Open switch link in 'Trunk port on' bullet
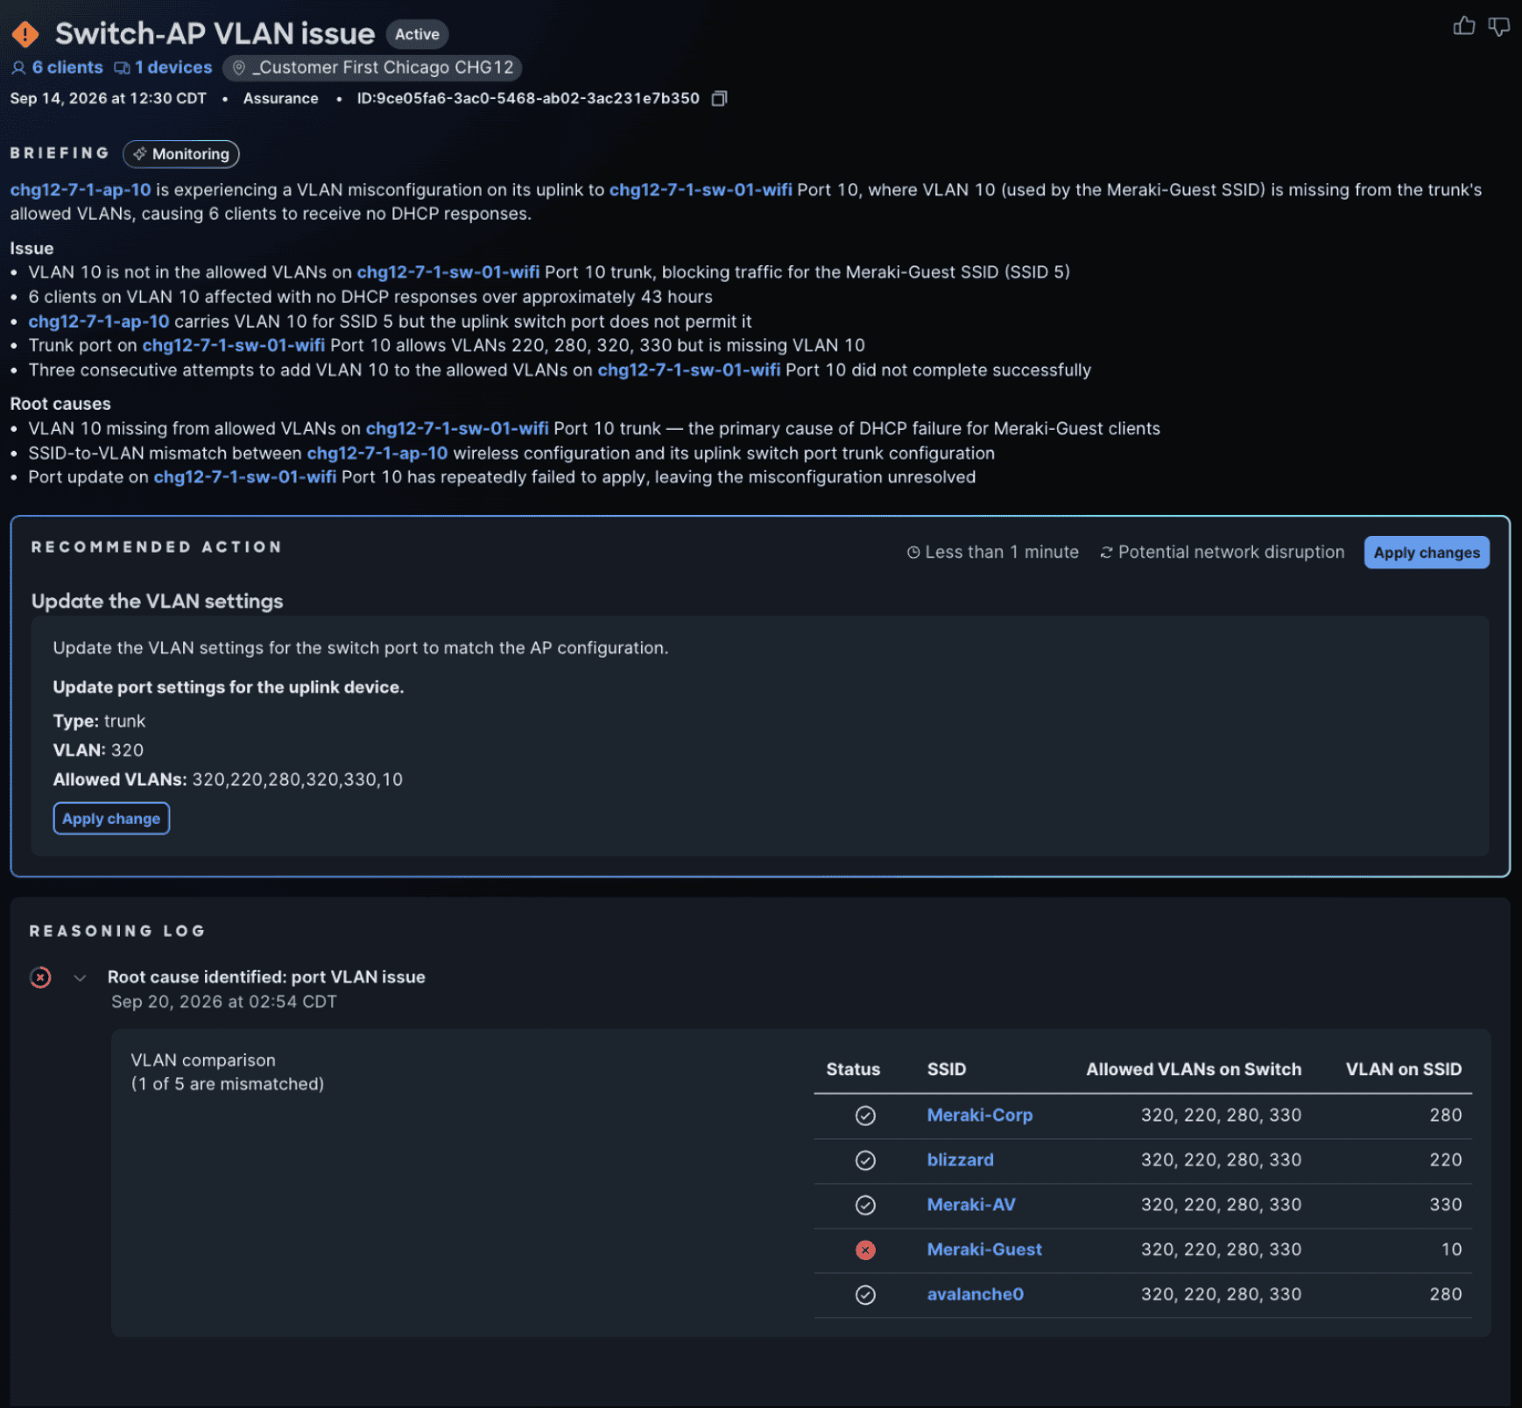1522x1408 pixels. (x=234, y=346)
